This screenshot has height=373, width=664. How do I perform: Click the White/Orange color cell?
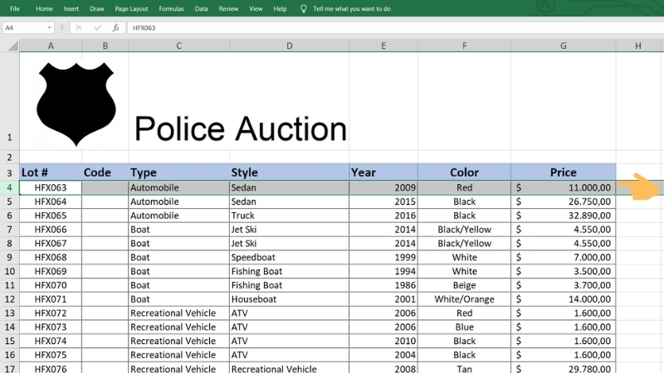pos(464,299)
